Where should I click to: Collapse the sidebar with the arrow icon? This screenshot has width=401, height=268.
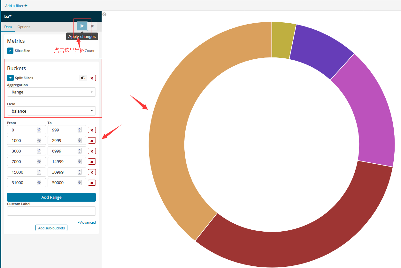click(x=104, y=14)
